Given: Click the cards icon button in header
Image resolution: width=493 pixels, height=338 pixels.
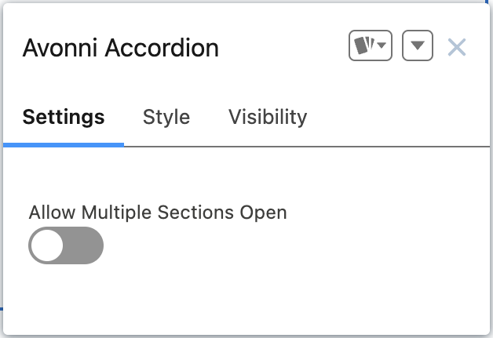Looking at the screenshot, I should point(371,46).
